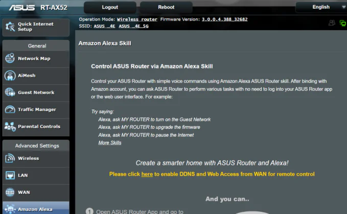Click 'pause the Internet' example line
347x214 pixels.
(x=146, y=135)
